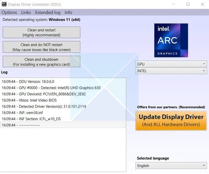
Task: Click Offers from our partners label
Action: 171,107
